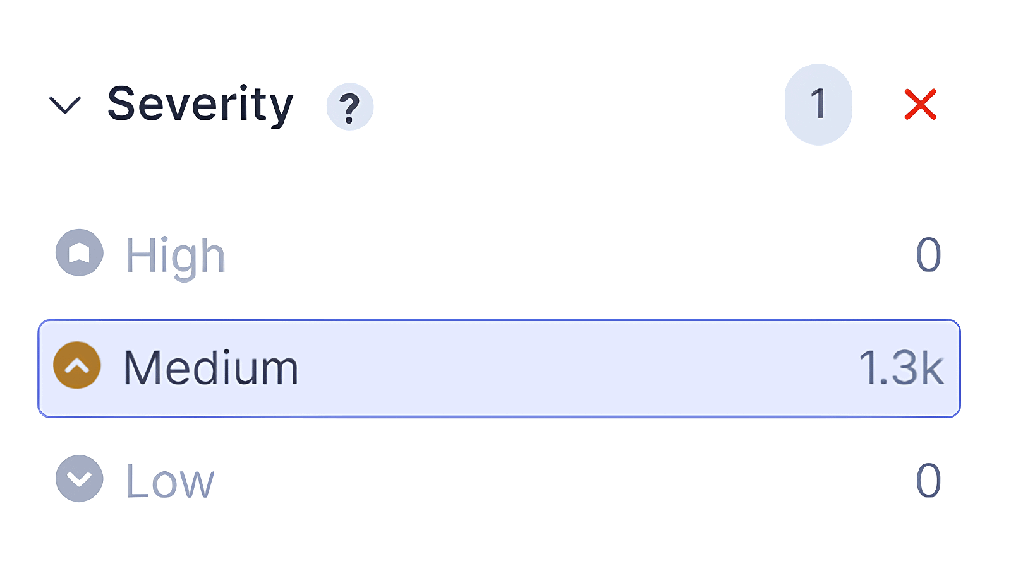
Task: Click the Severity heading text
Action: tap(200, 105)
